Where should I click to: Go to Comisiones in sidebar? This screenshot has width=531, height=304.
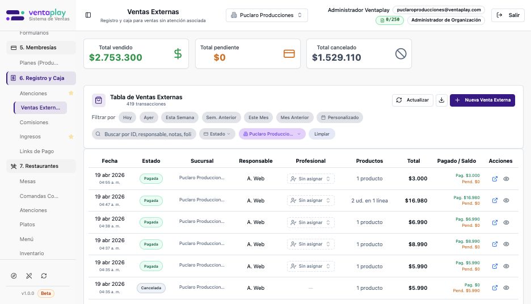[34, 122]
